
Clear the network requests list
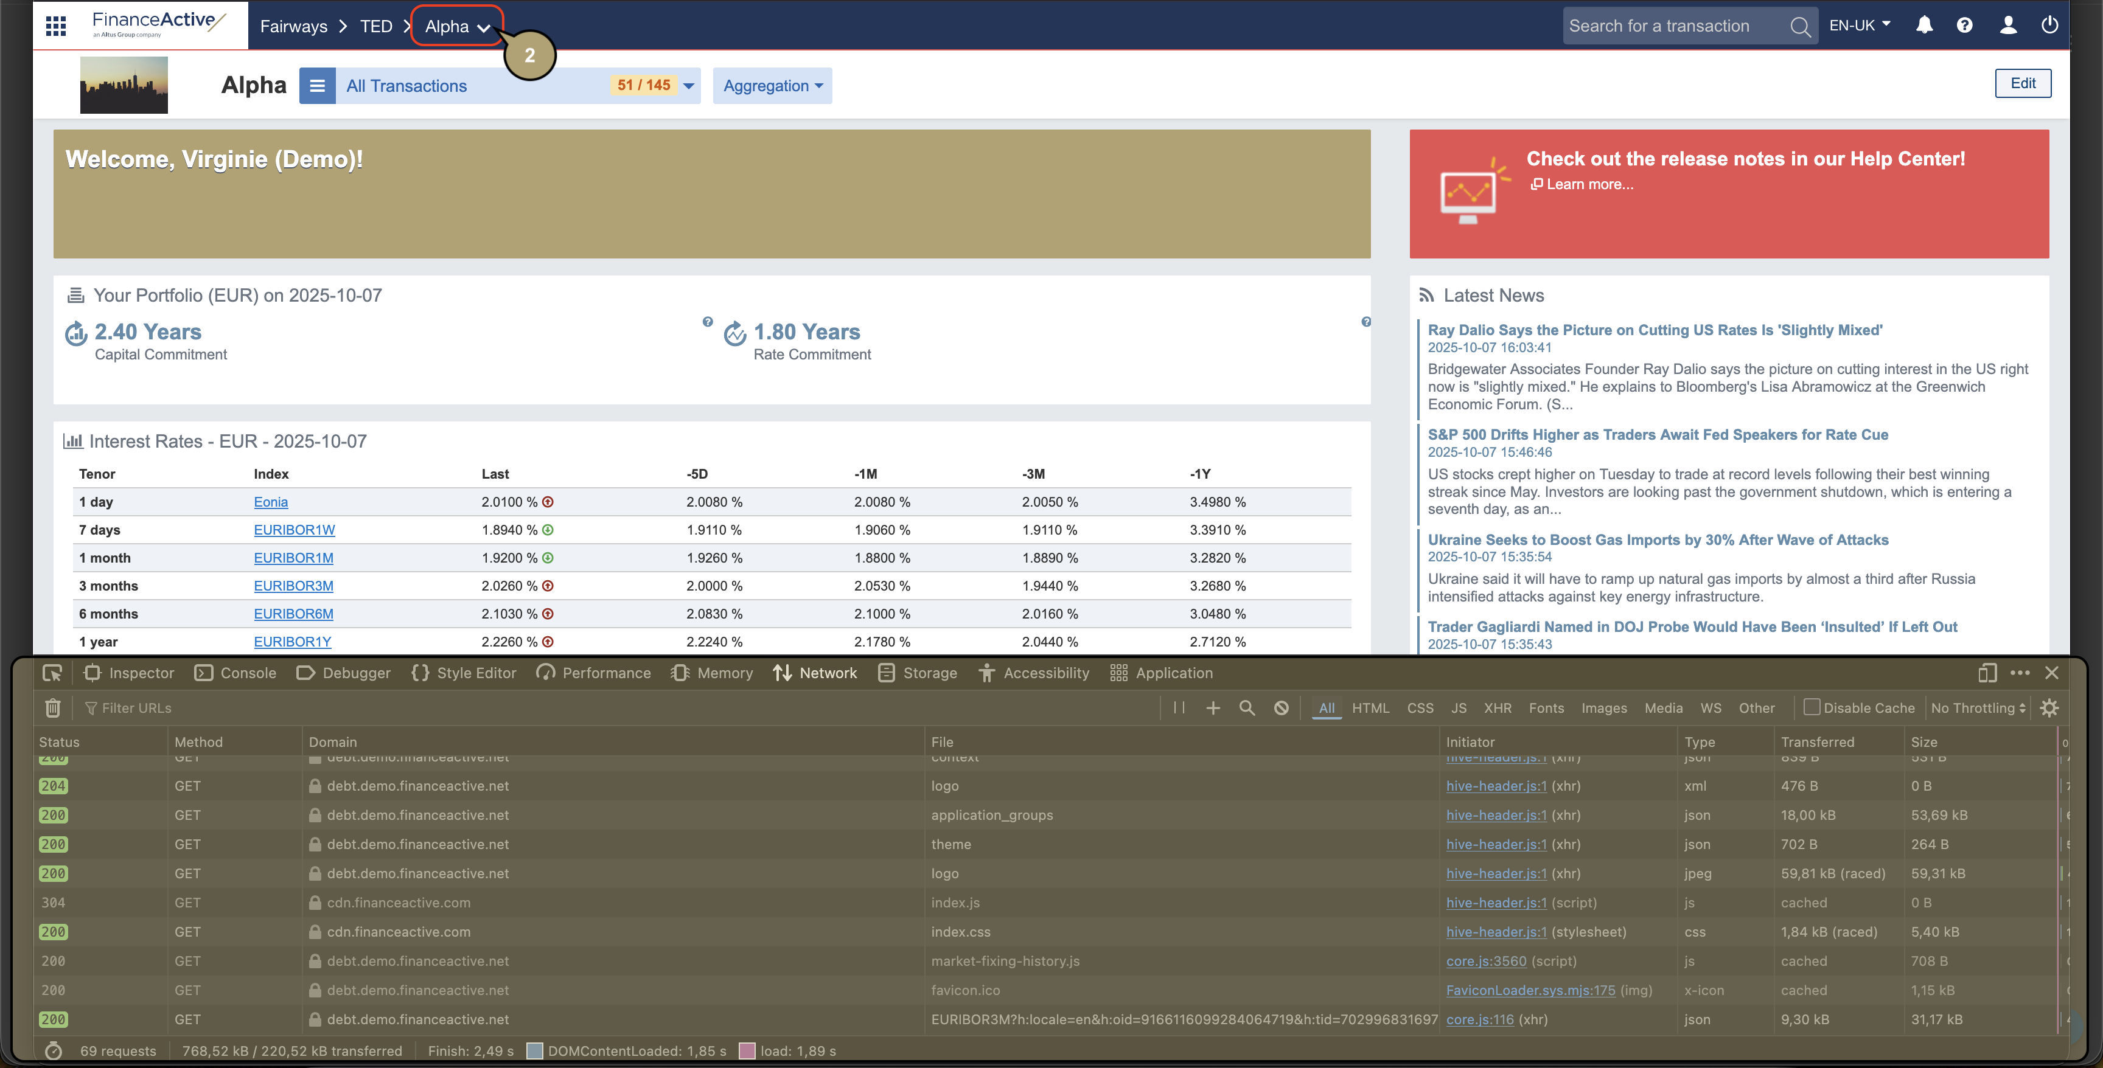[52, 707]
